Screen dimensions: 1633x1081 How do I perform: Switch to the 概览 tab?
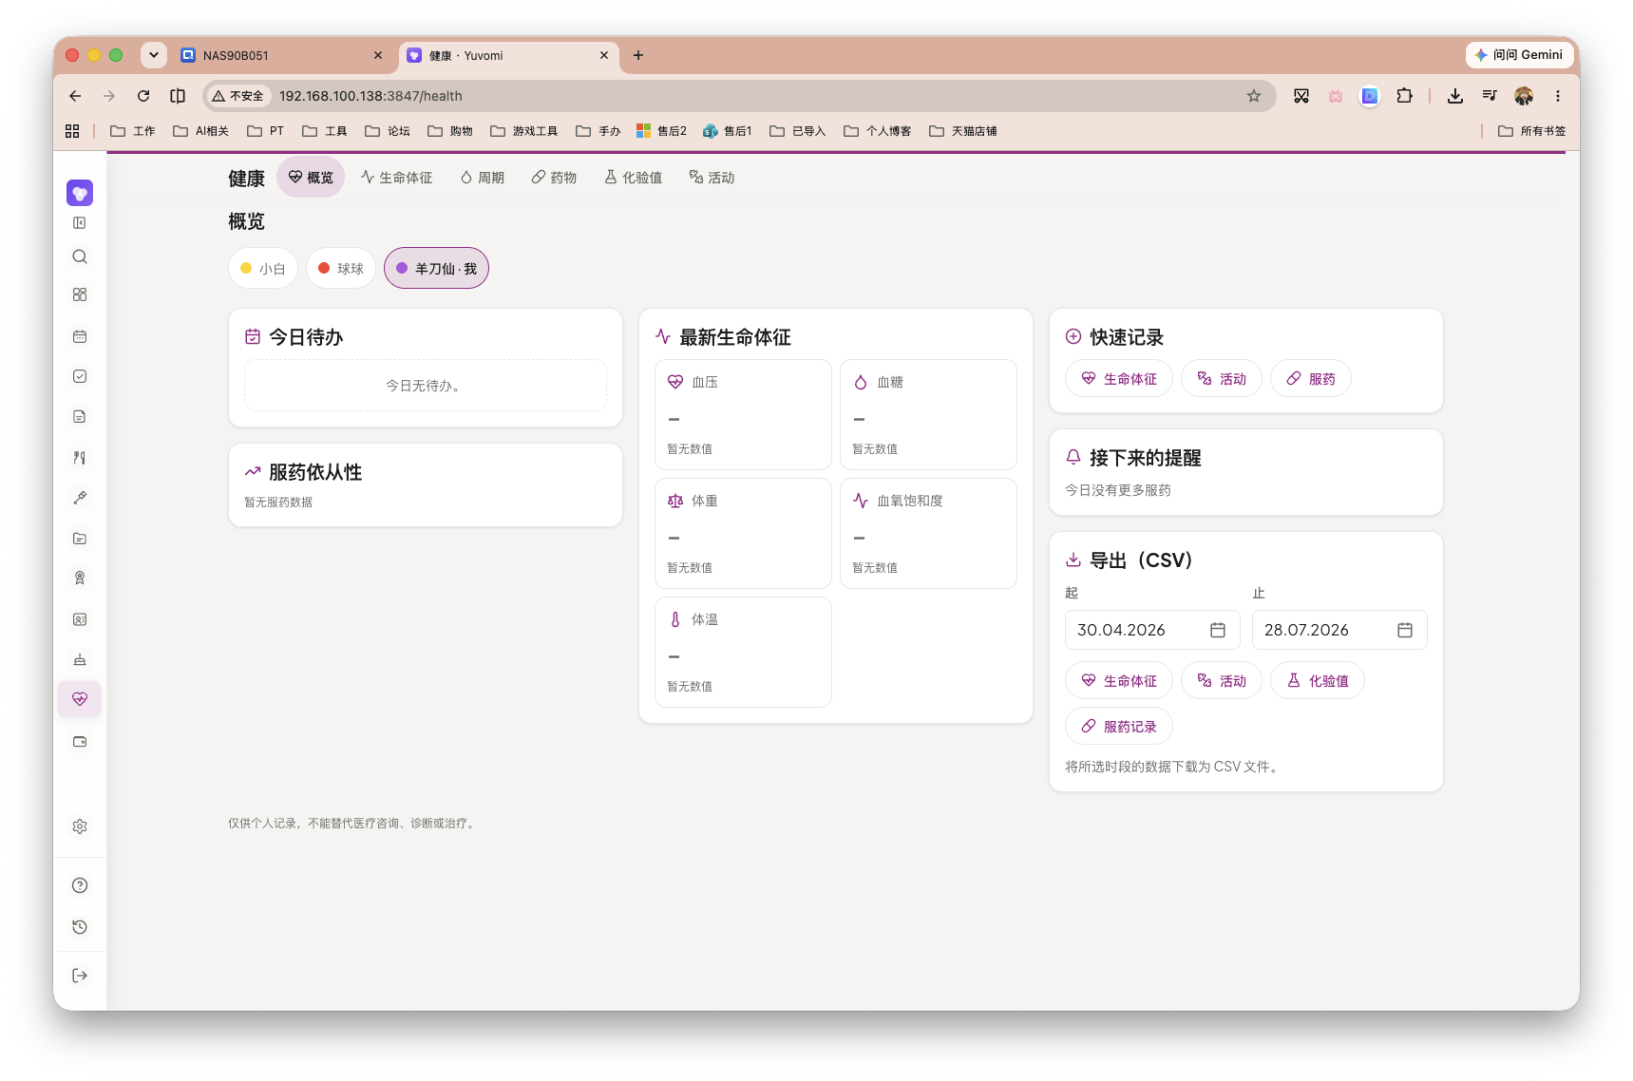[311, 178]
